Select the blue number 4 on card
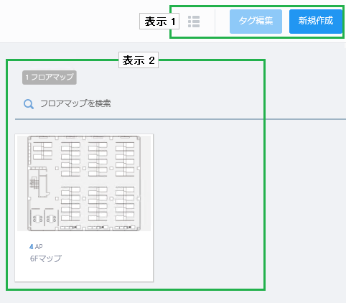Viewport: 346px width, 303px height. 31,247
